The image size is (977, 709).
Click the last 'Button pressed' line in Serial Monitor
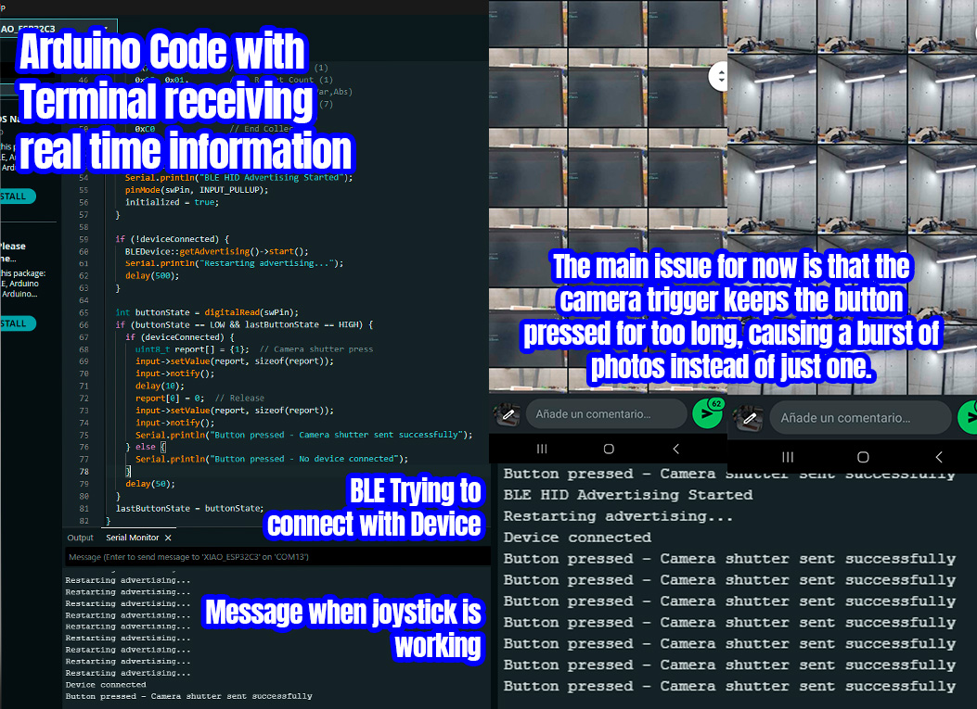pyautogui.click(x=188, y=697)
